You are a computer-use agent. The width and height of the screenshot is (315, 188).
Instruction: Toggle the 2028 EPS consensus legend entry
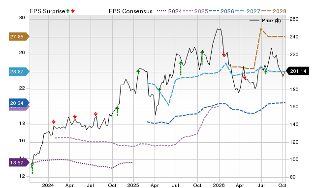(274, 11)
